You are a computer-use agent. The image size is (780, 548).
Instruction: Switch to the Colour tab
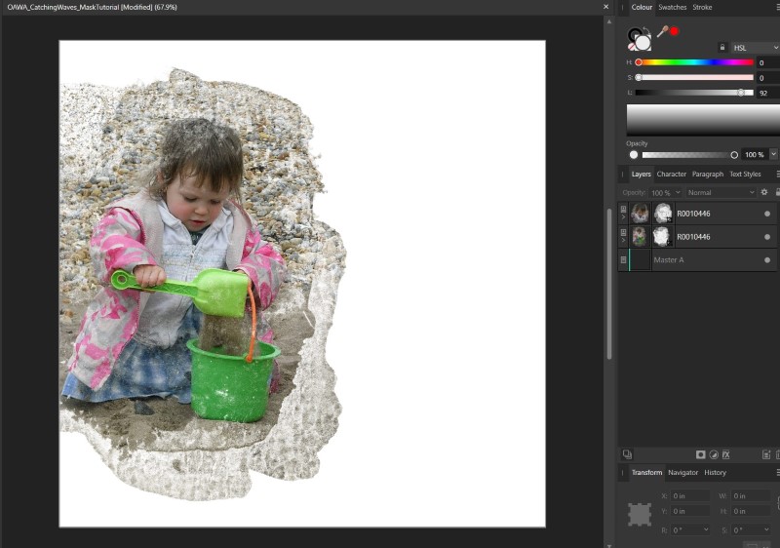[x=642, y=7]
